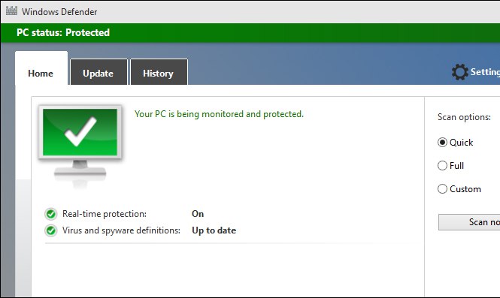500x298 pixels.
Task: Click the Windows Defender castle icon in title bar
Action: [x=11, y=11]
